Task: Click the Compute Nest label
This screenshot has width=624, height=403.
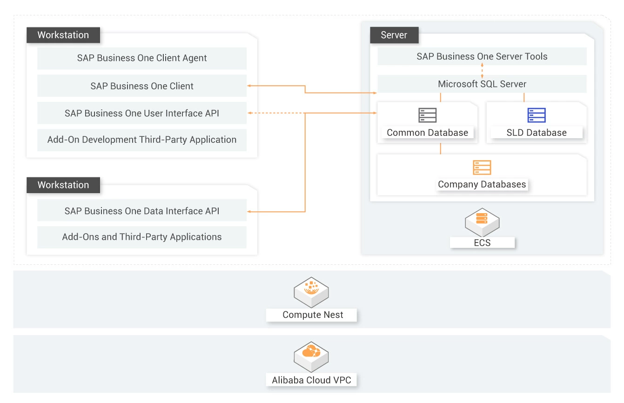Action: pyautogui.click(x=313, y=315)
